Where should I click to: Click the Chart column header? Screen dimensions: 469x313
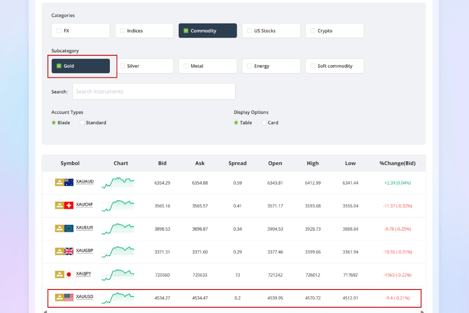pyautogui.click(x=121, y=163)
